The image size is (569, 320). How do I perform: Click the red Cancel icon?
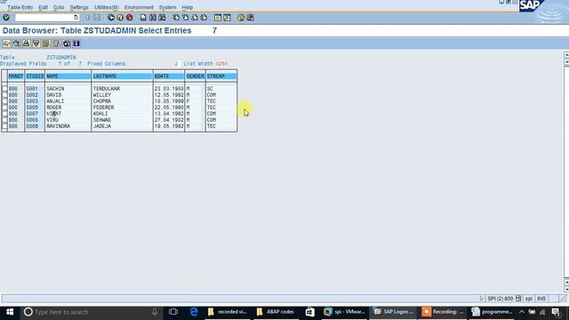[x=130, y=18]
